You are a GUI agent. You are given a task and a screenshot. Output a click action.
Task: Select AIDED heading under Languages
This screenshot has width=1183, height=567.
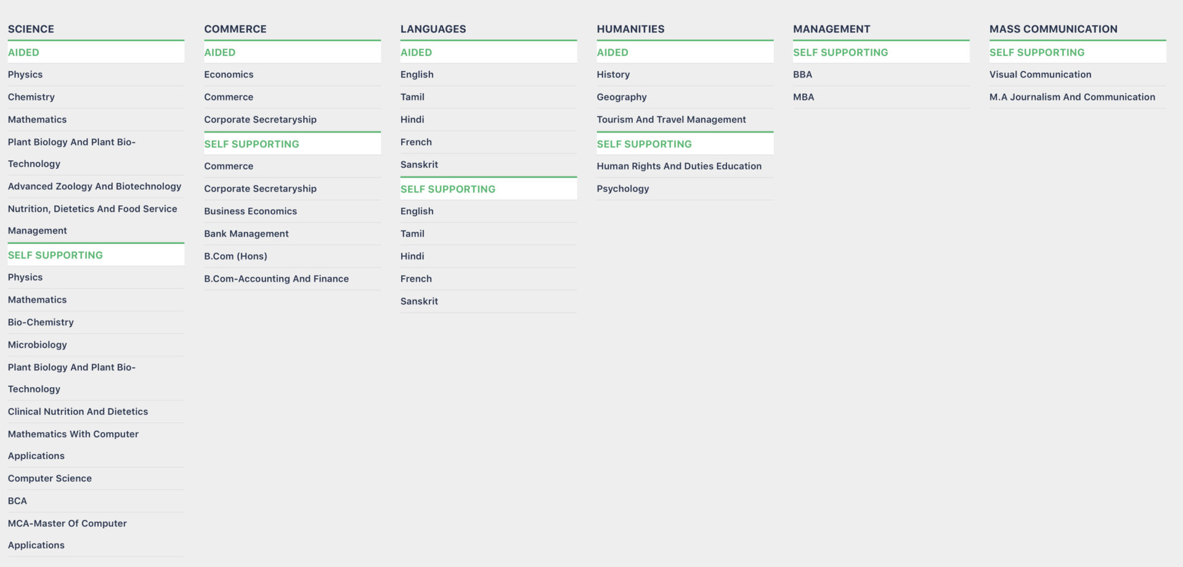(x=416, y=52)
